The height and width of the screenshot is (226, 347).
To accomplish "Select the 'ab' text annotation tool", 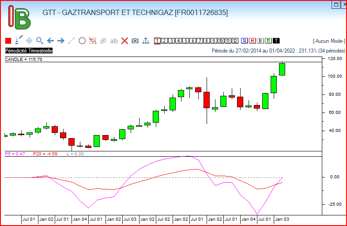I will tap(114, 41).
